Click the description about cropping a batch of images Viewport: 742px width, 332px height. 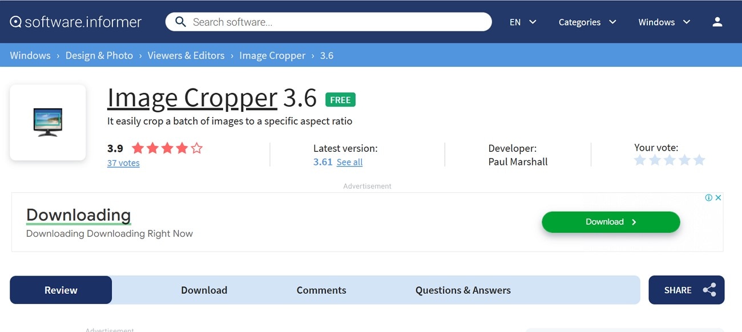230,121
